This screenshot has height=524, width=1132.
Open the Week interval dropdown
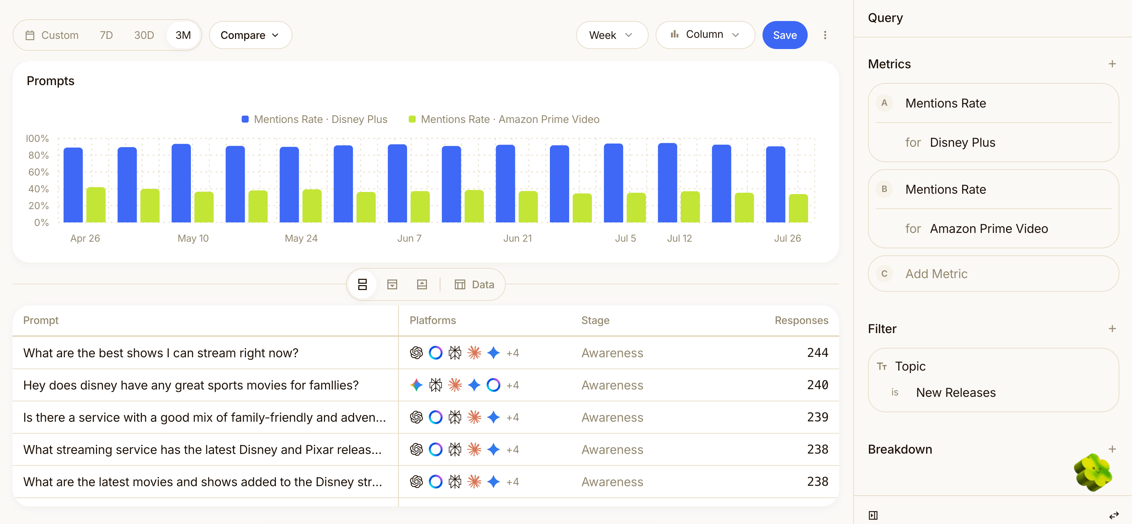pos(612,35)
